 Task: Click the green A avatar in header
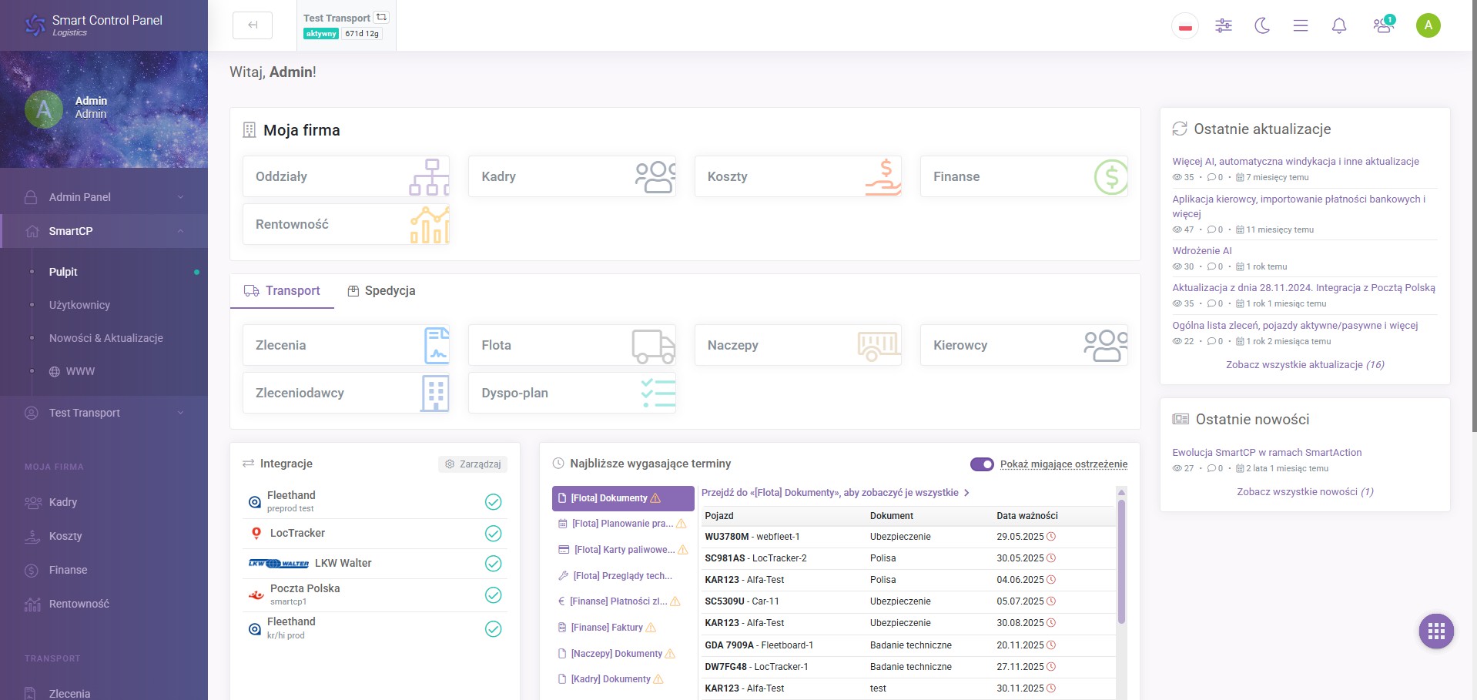tap(1428, 25)
